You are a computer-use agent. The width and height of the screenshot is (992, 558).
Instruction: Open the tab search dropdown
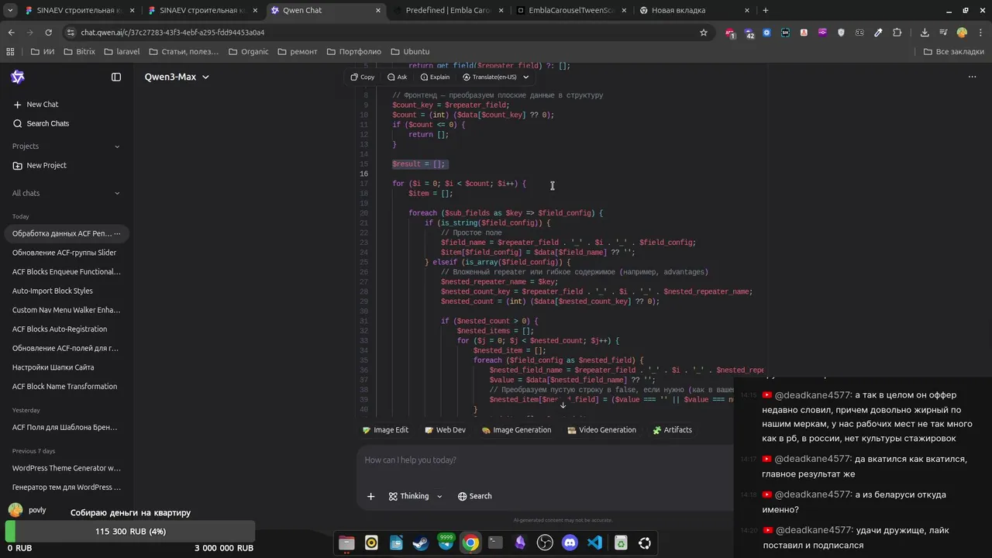point(10,11)
